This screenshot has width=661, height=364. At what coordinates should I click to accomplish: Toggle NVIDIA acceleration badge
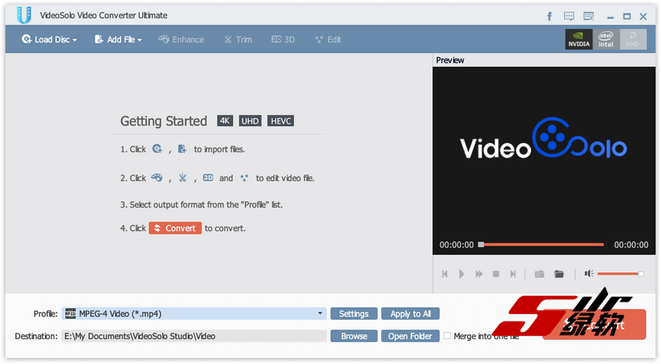tap(579, 39)
